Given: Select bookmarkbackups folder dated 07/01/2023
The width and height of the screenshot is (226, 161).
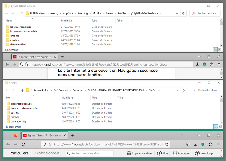Looking at the screenshot, I should pos(21,104).
